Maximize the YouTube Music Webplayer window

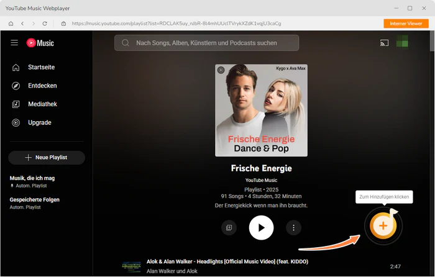pyautogui.click(x=410, y=8)
